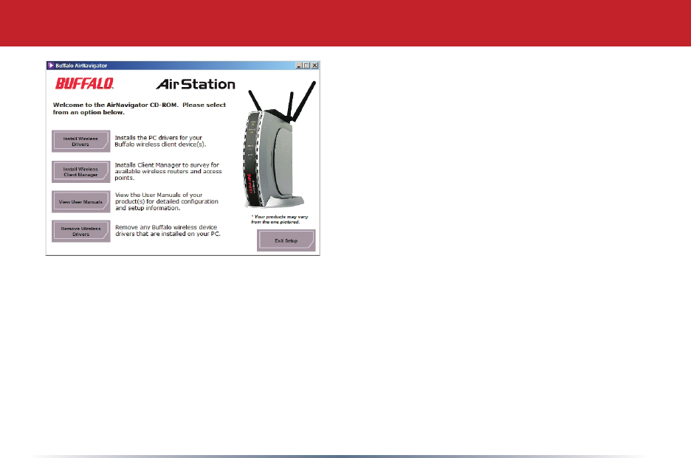This screenshot has width=691, height=458.
Task: Click 'Remove any Buffalo wireless device' description
Action: coord(168,230)
